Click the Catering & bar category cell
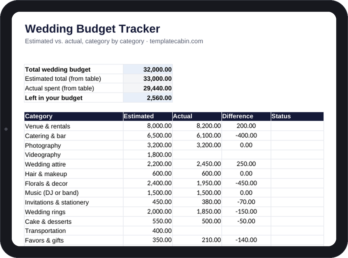Screen dimensions: 348x258 (74, 136)
